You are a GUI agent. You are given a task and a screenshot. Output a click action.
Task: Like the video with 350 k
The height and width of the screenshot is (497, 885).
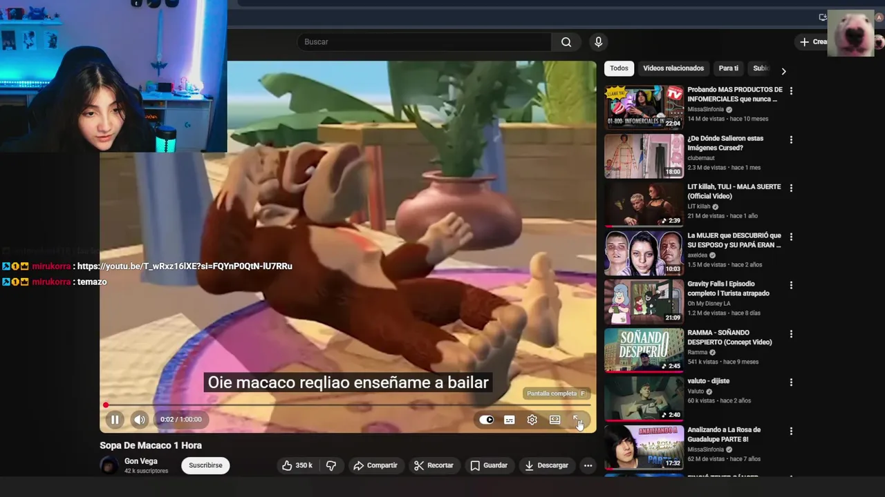[297, 465]
